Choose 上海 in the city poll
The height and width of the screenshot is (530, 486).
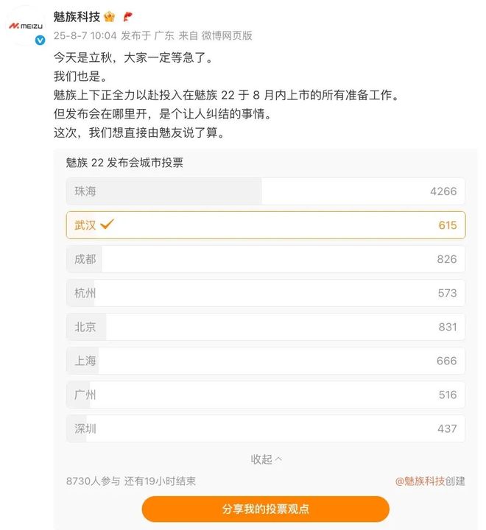click(265, 361)
